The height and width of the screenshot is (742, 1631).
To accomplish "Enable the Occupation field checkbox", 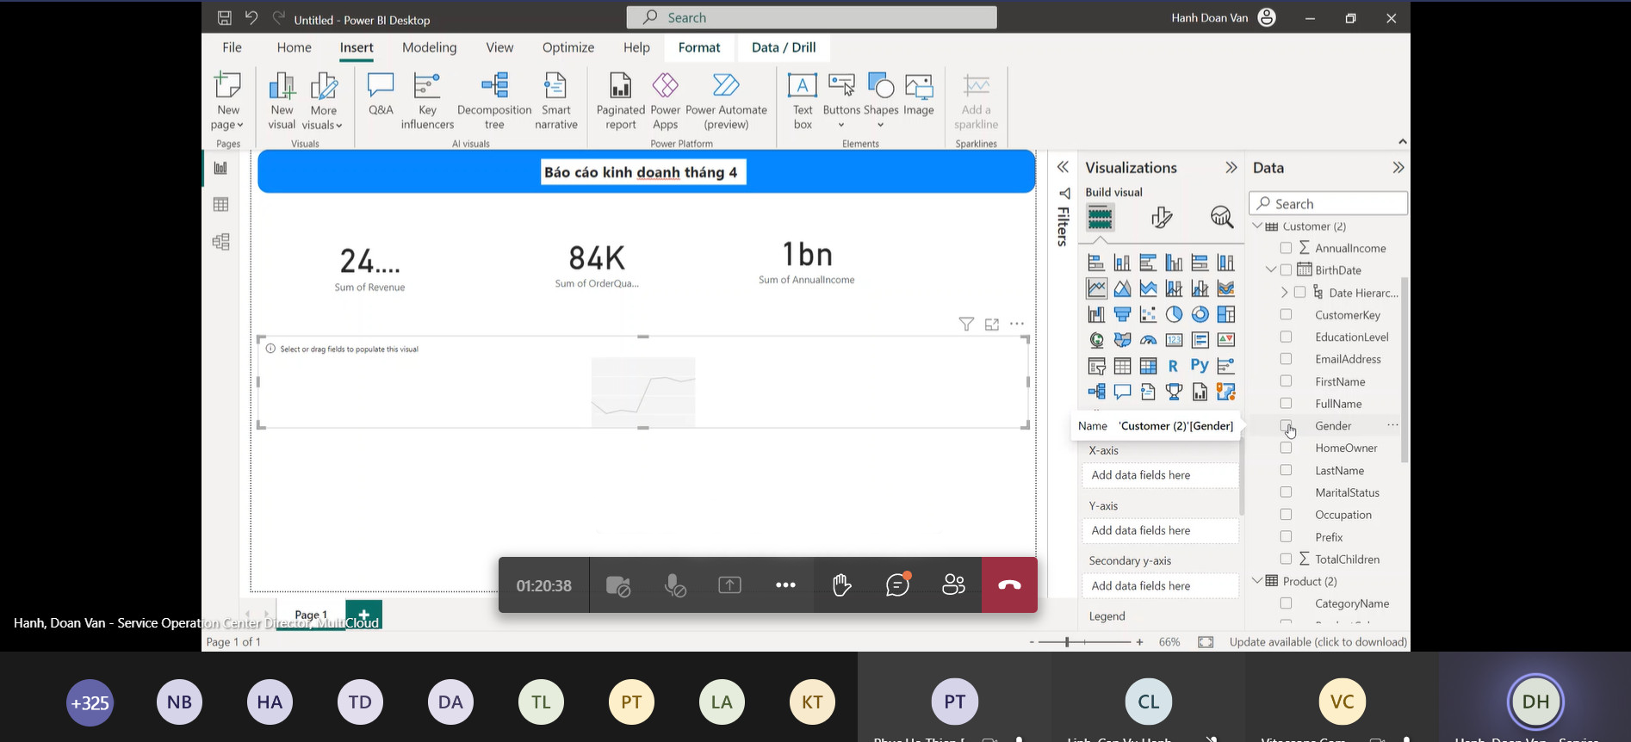I will click(1286, 515).
